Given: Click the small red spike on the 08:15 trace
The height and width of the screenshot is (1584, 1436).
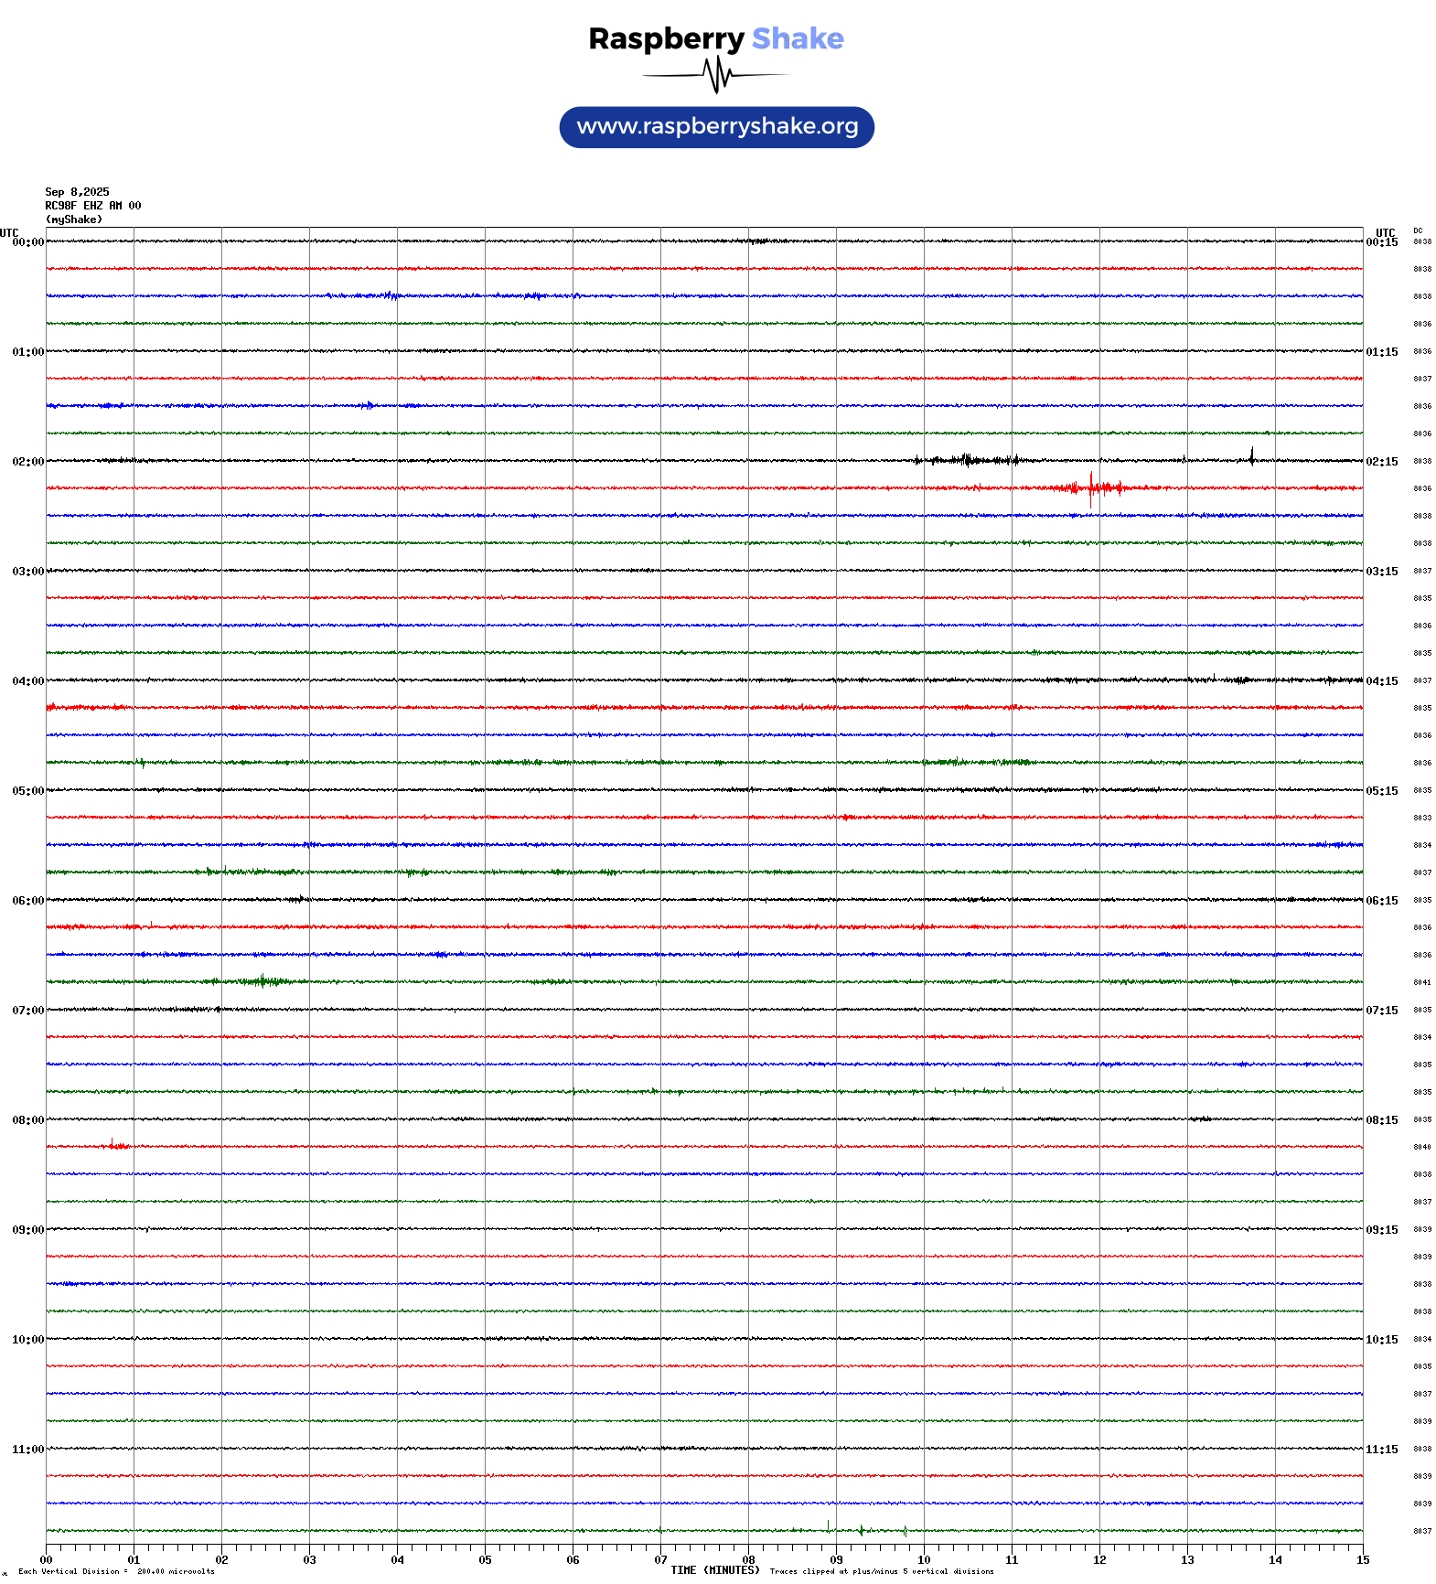Looking at the screenshot, I should (114, 1144).
